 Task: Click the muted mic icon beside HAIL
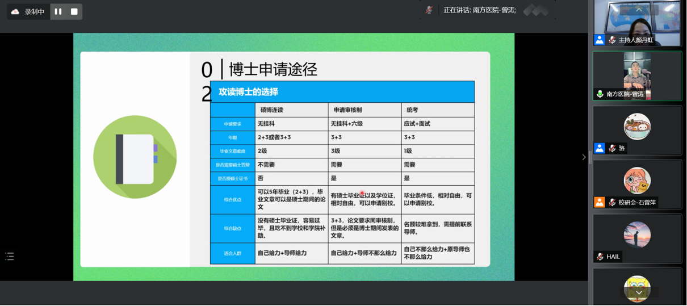(600, 257)
